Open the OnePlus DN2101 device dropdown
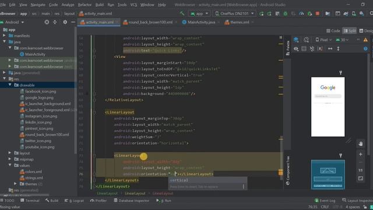 click(x=234, y=13)
